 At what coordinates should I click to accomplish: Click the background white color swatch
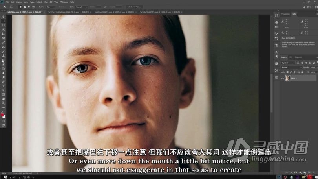pos(4,117)
